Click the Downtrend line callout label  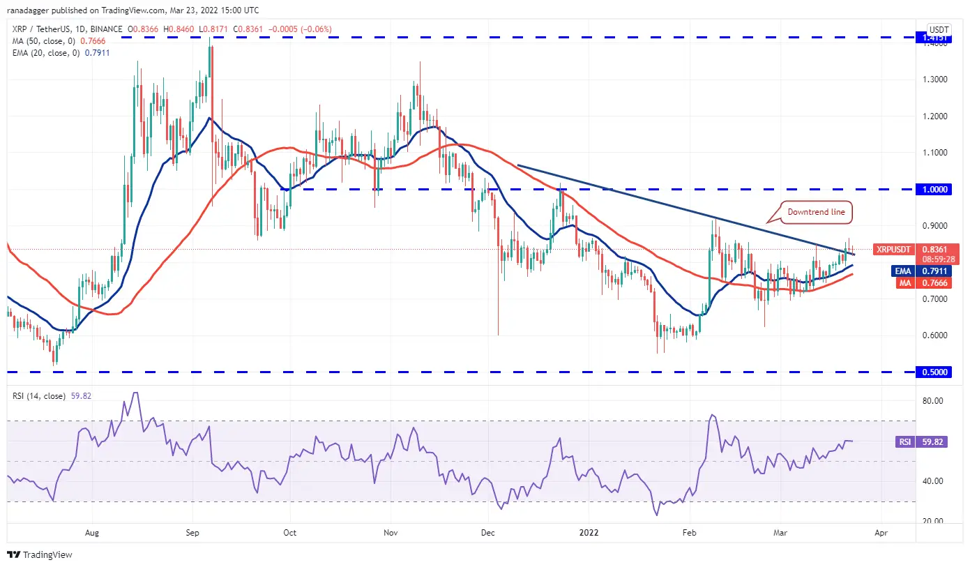(x=817, y=212)
